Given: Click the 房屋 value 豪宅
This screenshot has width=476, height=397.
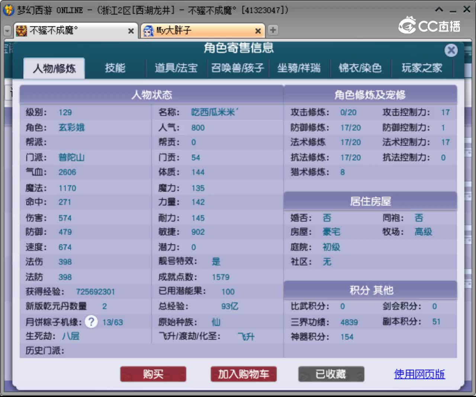Looking at the screenshot, I should click(331, 232).
